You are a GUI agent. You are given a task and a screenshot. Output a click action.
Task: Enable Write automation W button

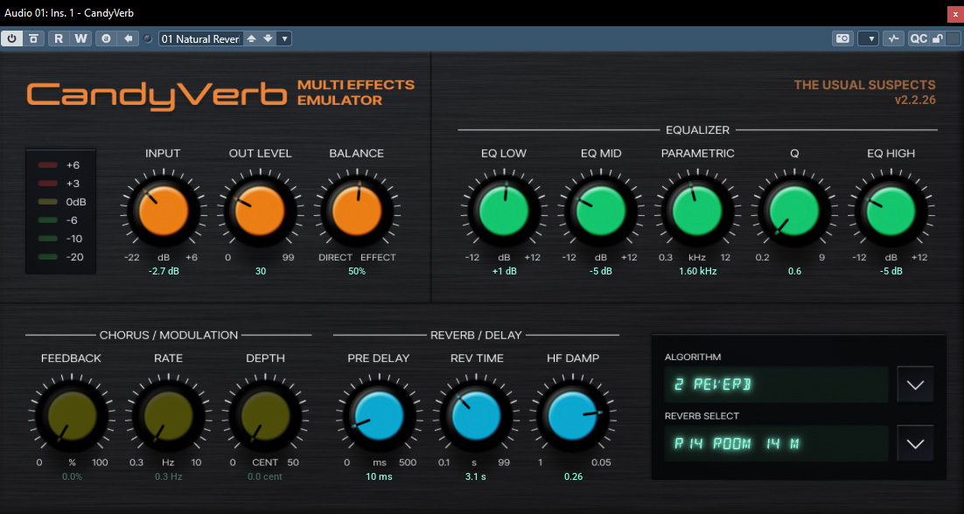pyautogui.click(x=80, y=38)
